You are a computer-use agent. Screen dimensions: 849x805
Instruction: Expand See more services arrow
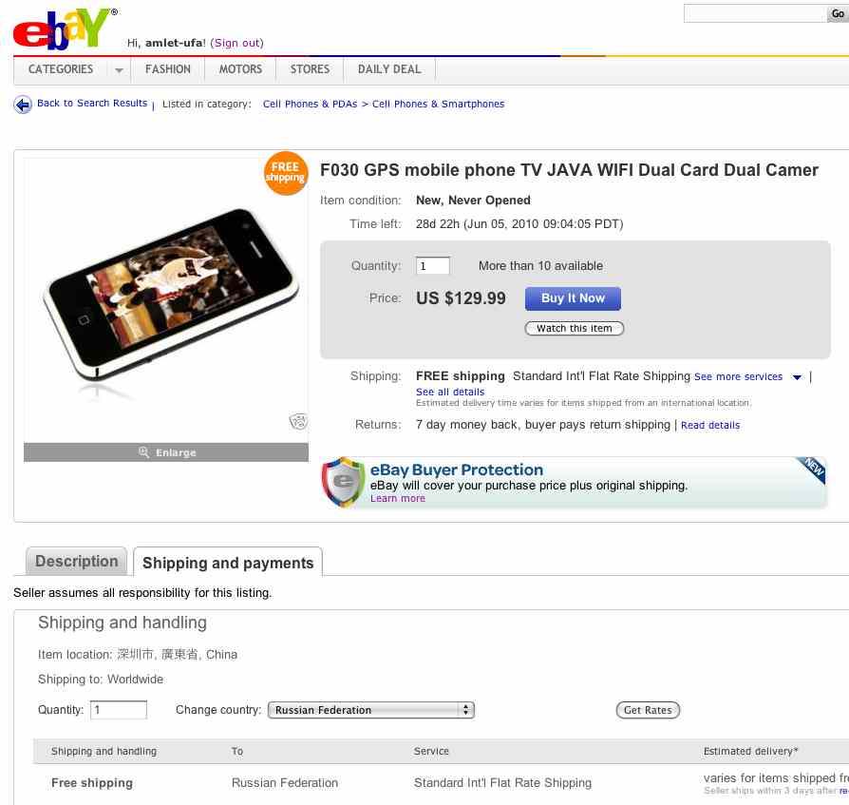797,377
